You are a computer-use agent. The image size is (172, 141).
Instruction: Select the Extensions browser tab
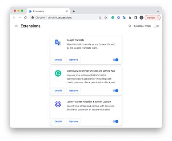48,11
